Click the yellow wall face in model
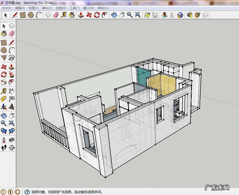 [x=165, y=84]
